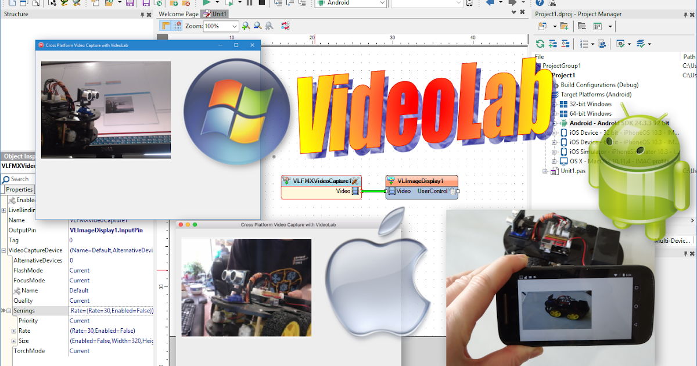Viewport: 697px width, 366px height.
Task: Unpin the Project Manager panel
Action: pos(685,13)
